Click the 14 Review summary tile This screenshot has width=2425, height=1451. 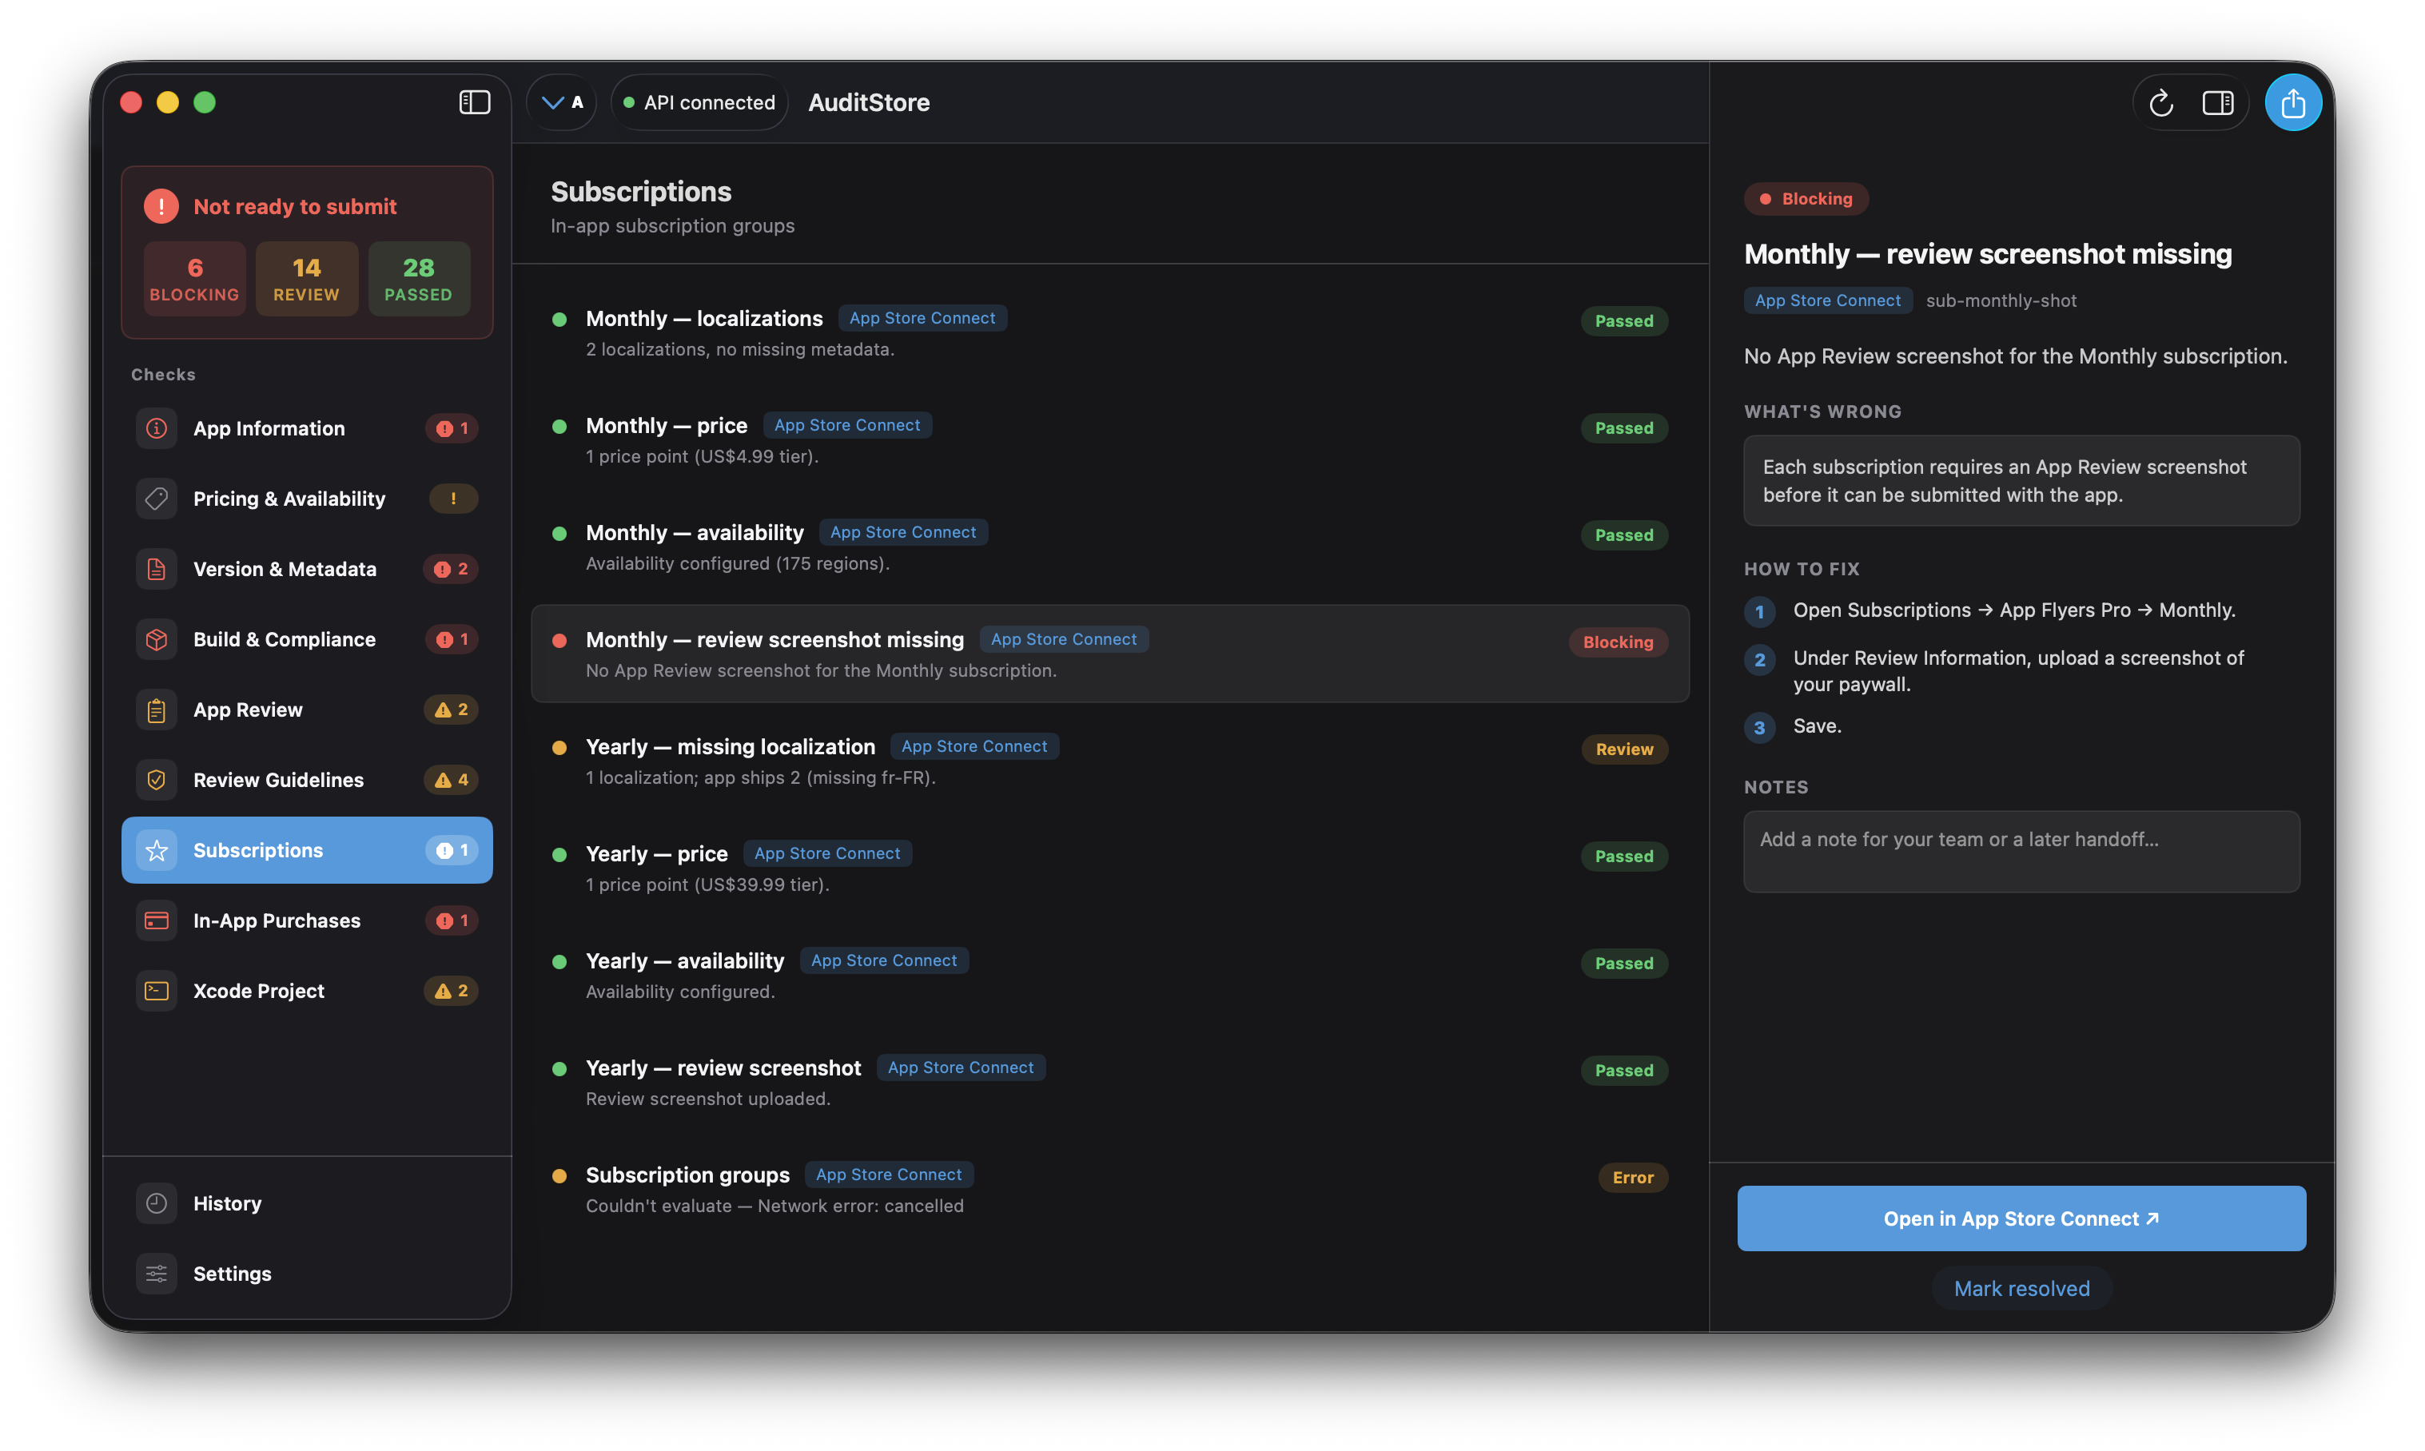point(307,279)
